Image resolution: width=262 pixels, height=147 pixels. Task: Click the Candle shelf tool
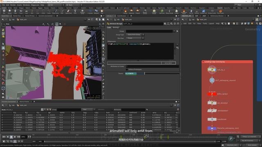tap(176, 11)
